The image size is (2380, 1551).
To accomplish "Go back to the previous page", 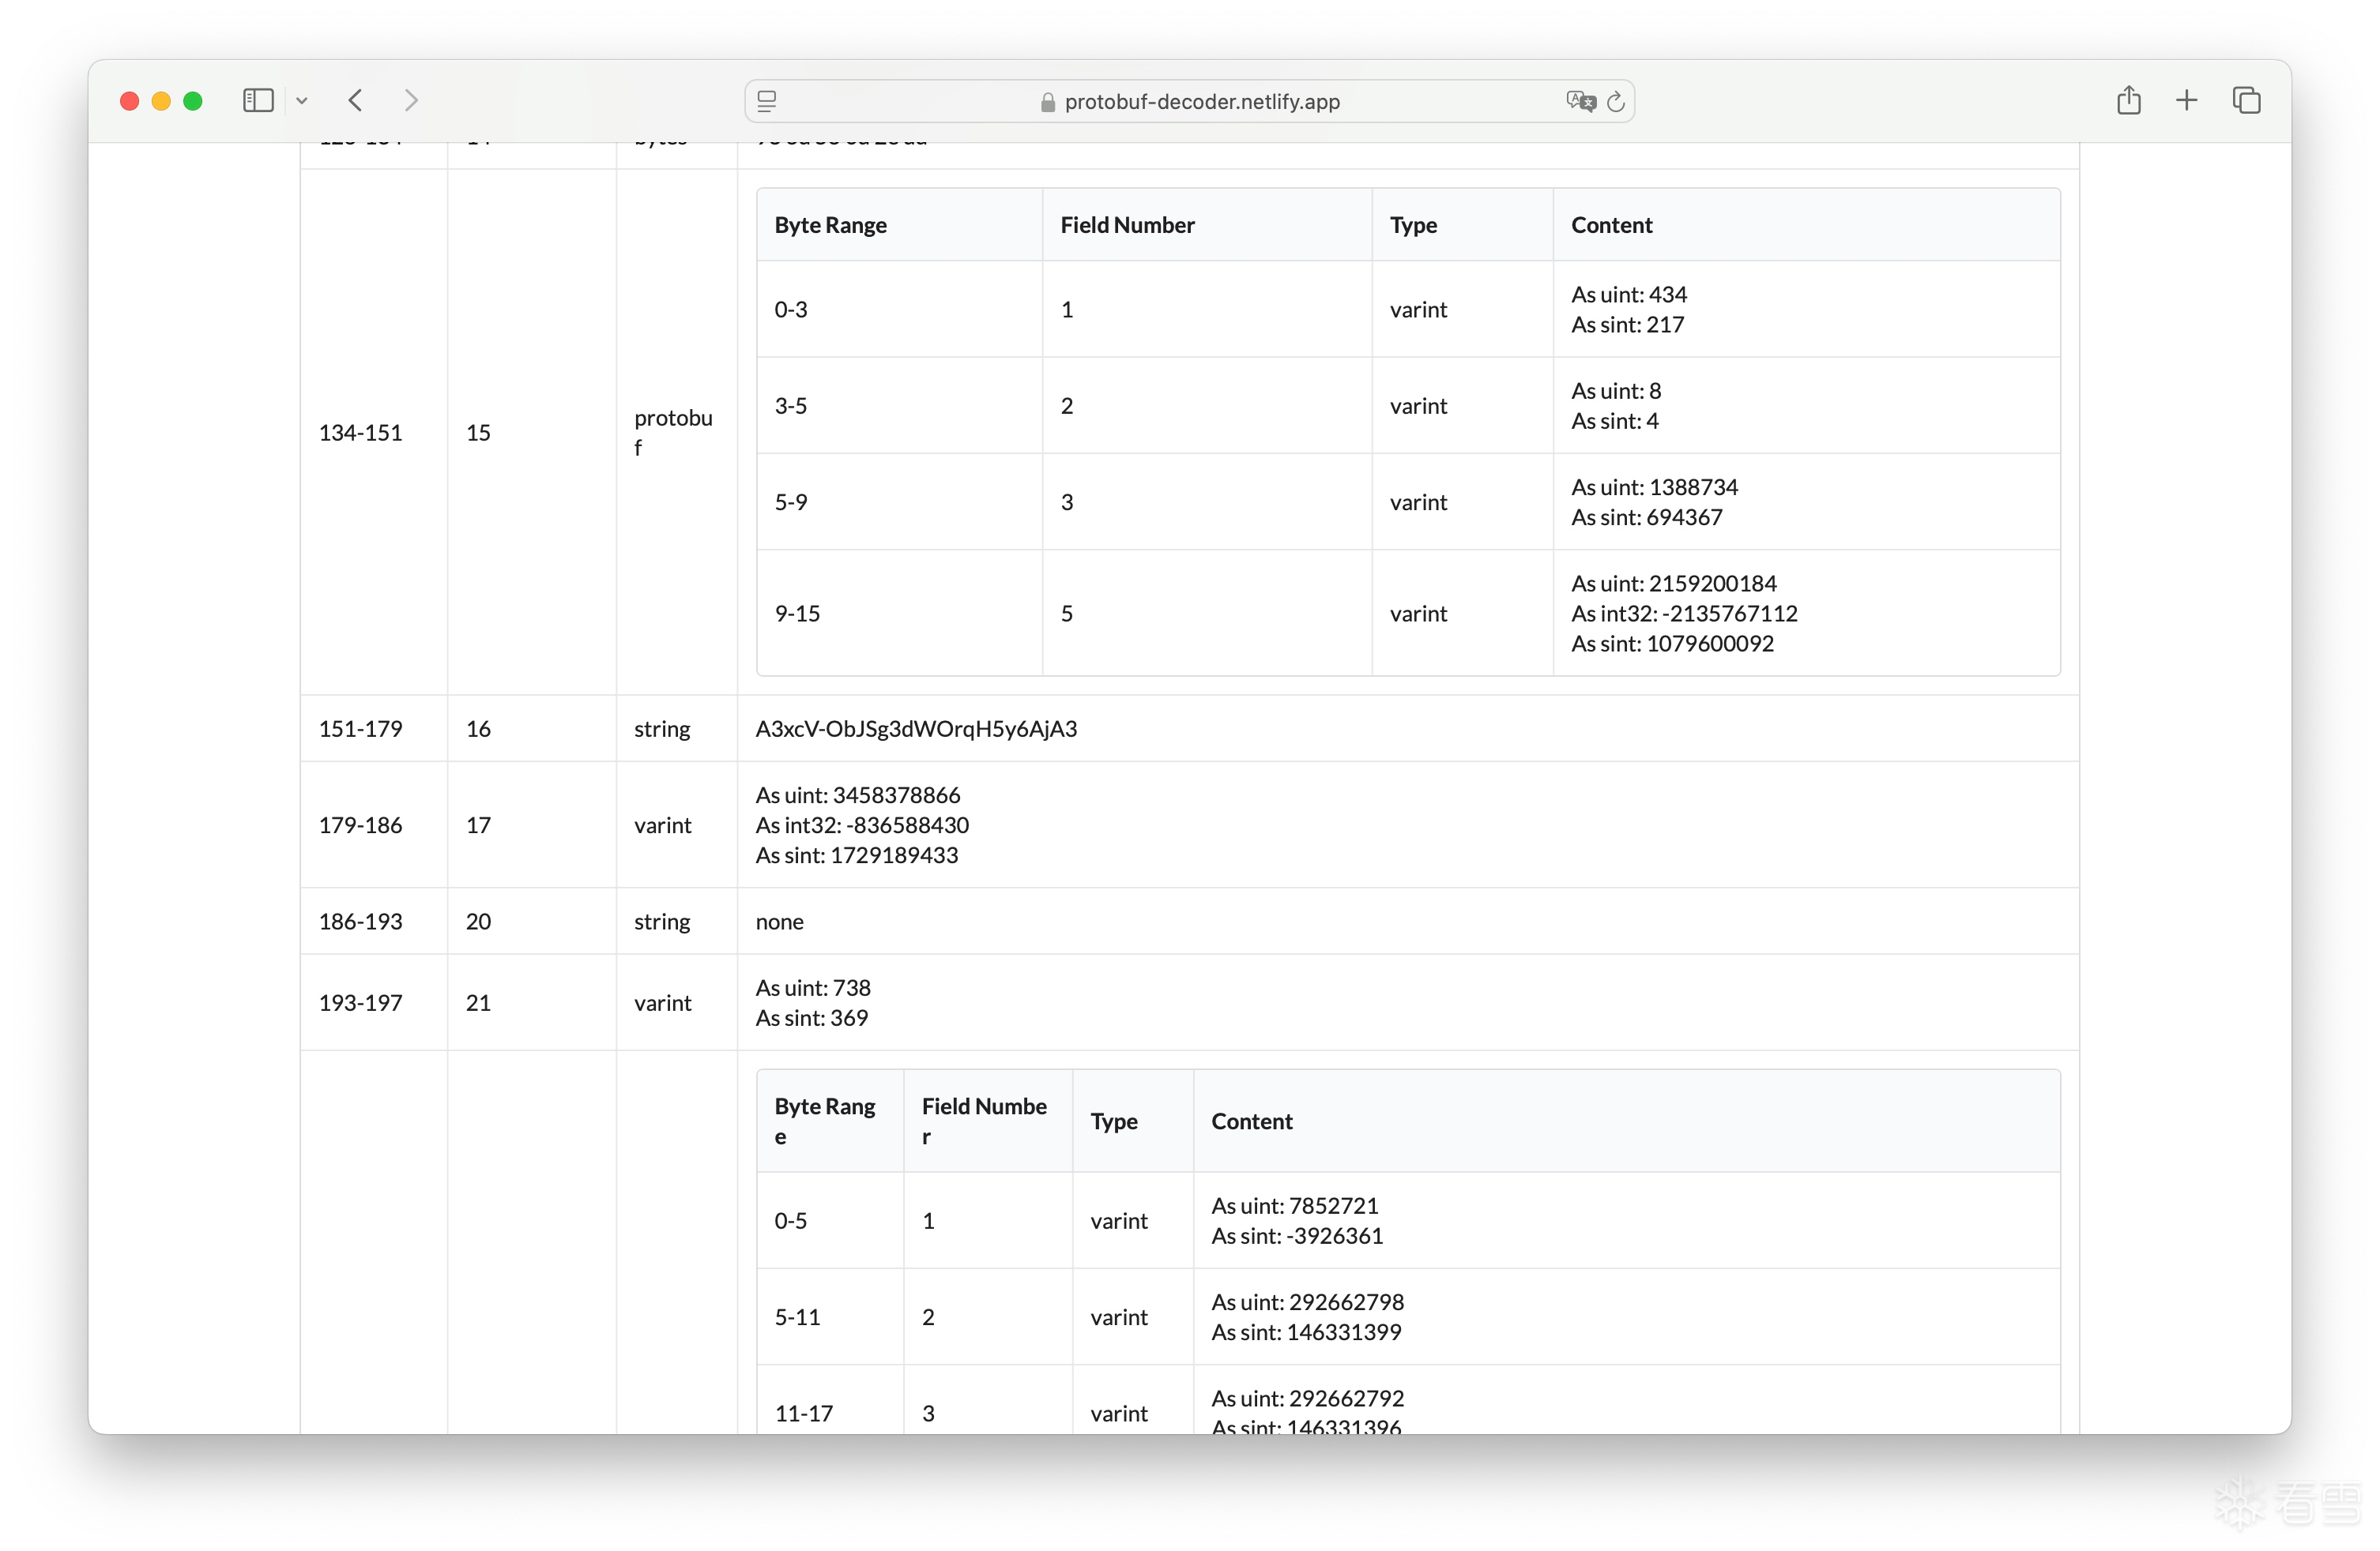I will pos(356,101).
